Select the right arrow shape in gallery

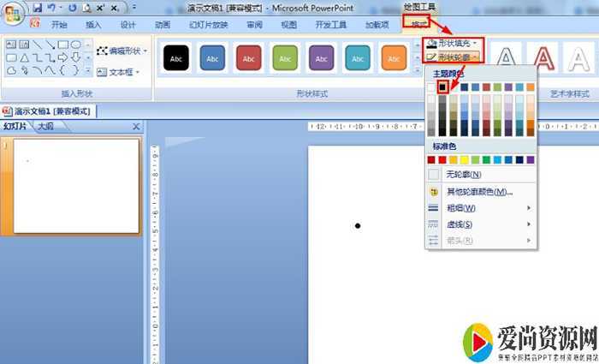(x=63, y=57)
